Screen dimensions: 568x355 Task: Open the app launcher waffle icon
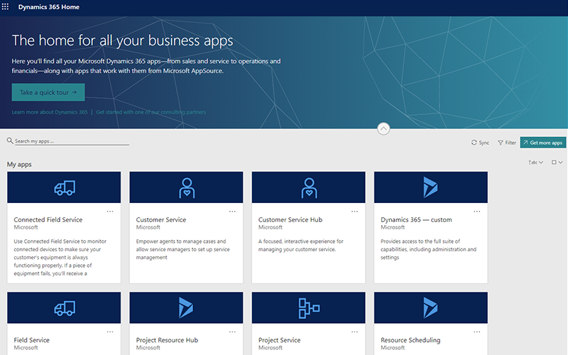pyautogui.click(x=5, y=7)
